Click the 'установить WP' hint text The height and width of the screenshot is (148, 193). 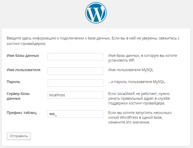click(122, 60)
